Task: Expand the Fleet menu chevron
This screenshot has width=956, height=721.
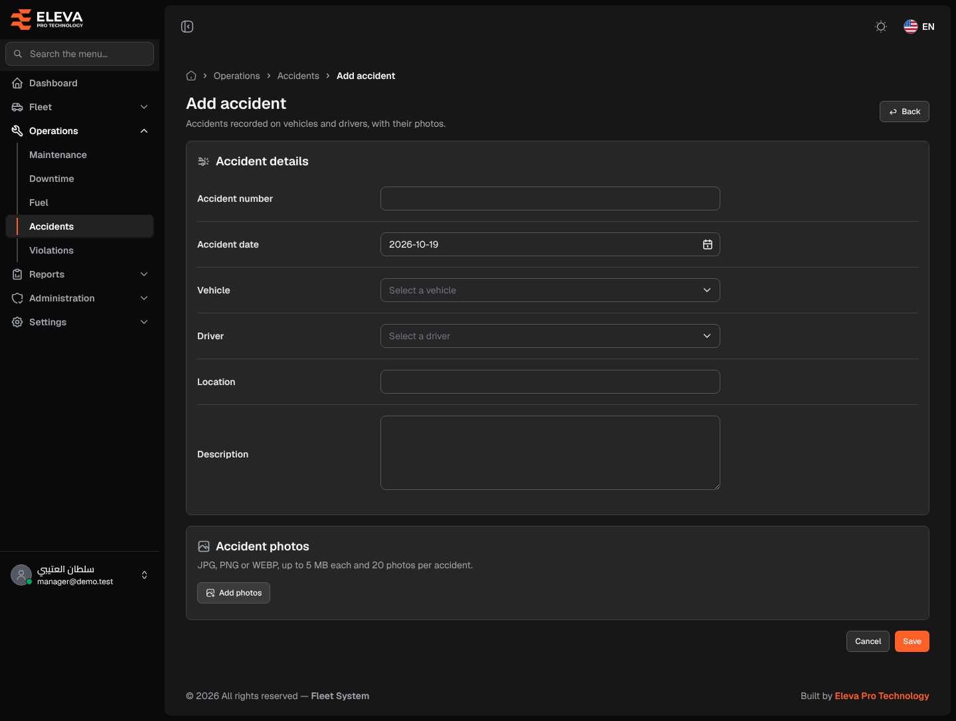Action: [144, 107]
